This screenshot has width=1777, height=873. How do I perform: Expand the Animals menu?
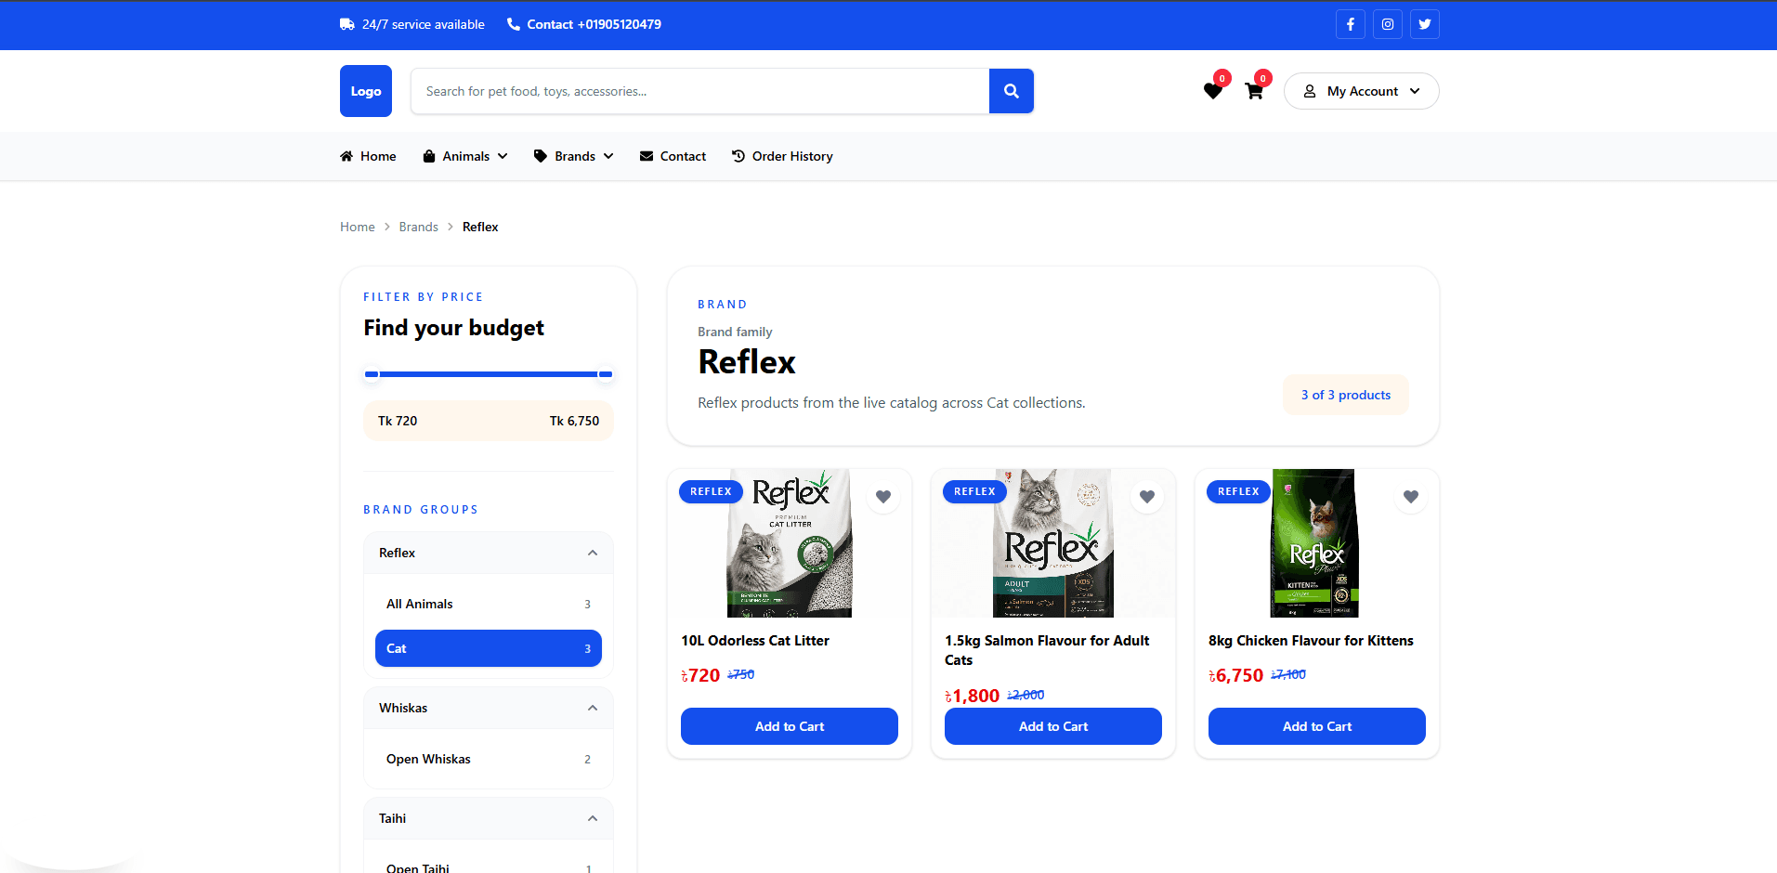(x=465, y=156)
